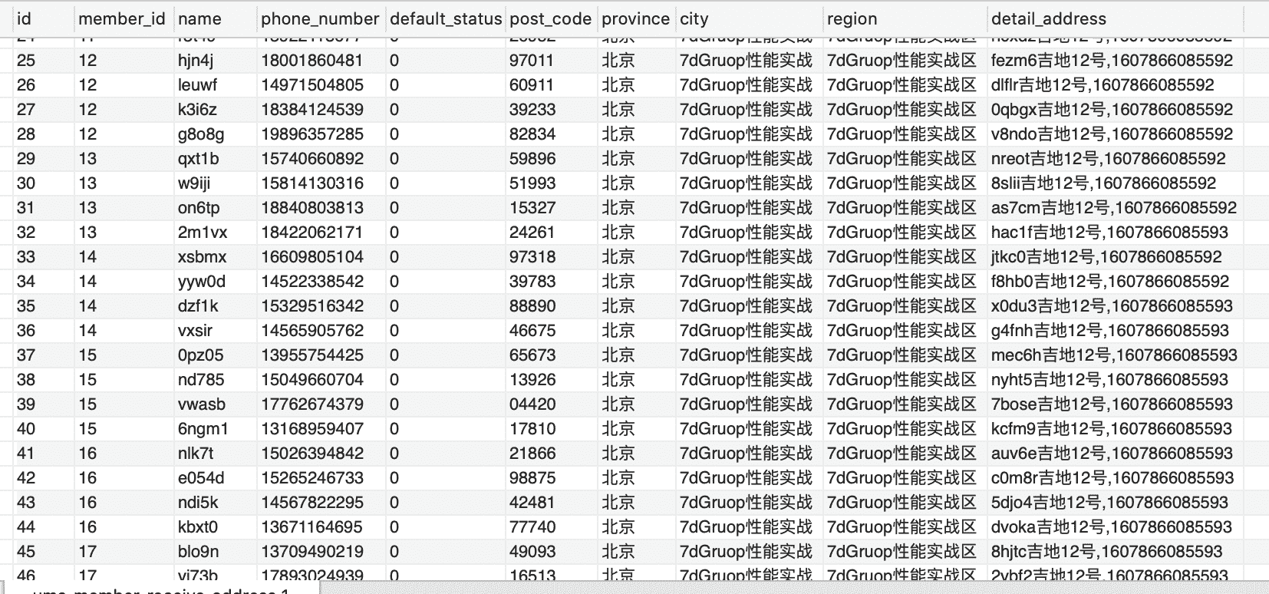Image resolution: width=1269 pixels, height=594 pixels.
Task: Select address starting with fezm6
Action: click(x=1112, y=61)
